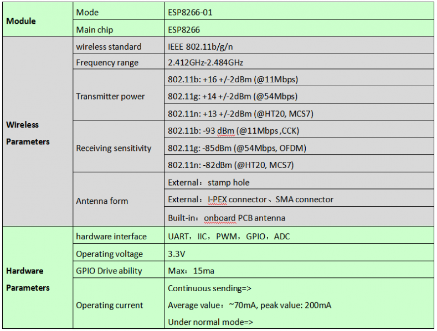Click the 'Built-in: onboard PCB antenna' cell
Image resolution: width=437 pixels, height=331 pixels.
point(299,217)
